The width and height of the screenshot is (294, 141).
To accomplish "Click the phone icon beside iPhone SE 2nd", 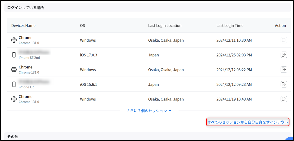I will point(14,55).
